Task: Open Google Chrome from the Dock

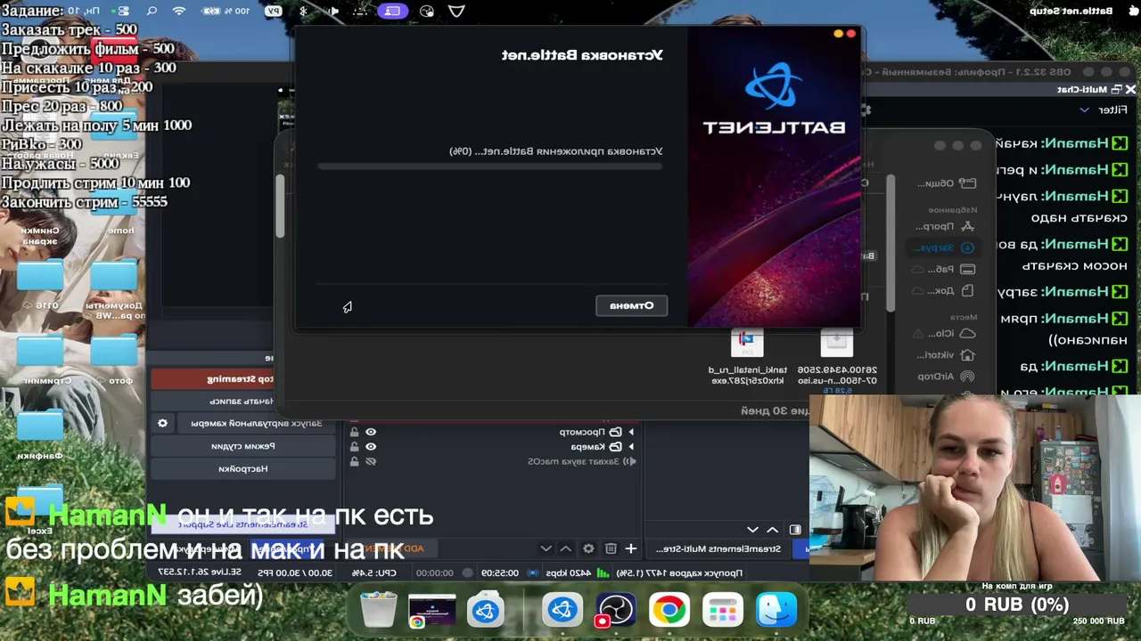Action: click(x=669, y=611)
